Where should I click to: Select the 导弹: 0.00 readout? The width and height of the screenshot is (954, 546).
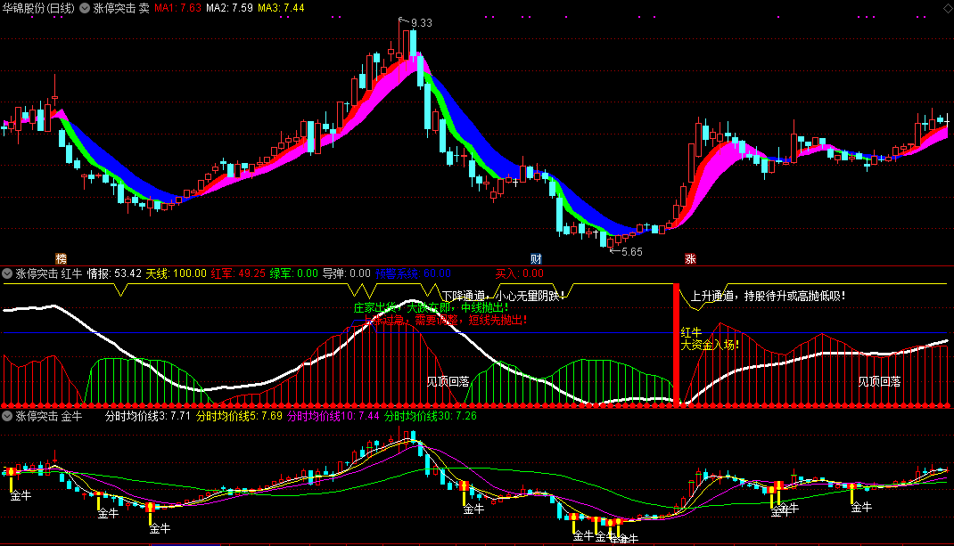click(346, 273)
